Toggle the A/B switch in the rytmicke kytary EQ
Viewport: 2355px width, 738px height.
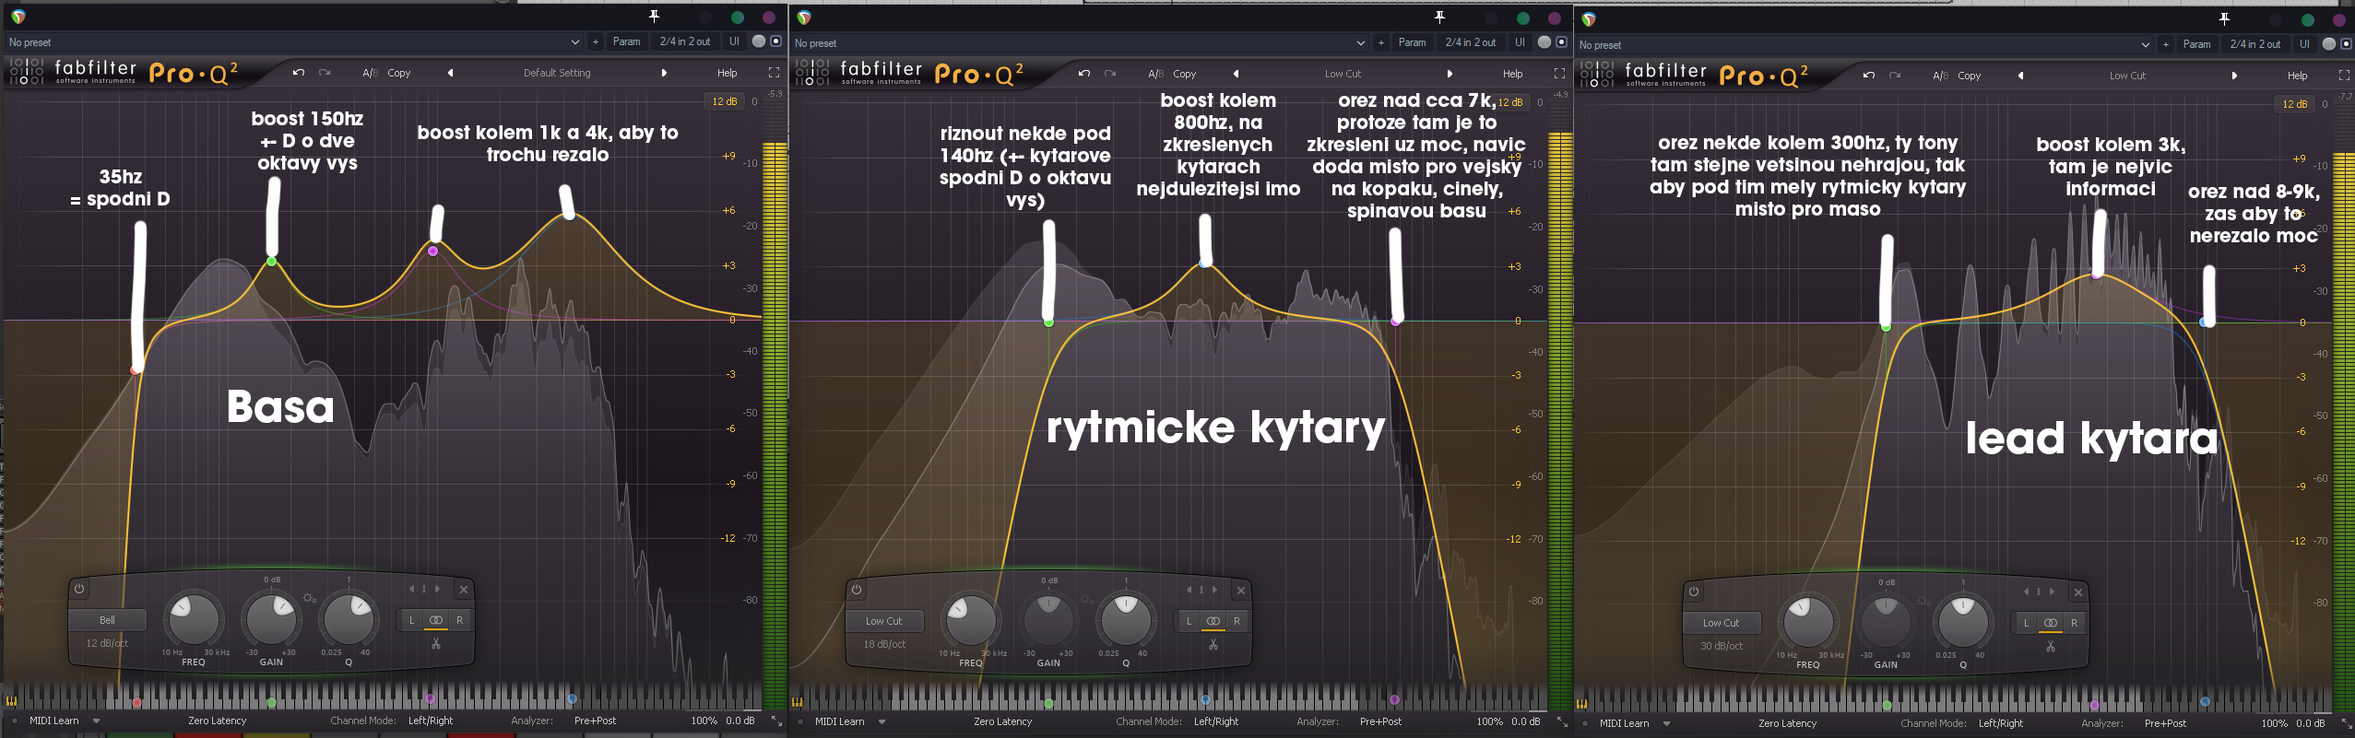coord(1154,74)
